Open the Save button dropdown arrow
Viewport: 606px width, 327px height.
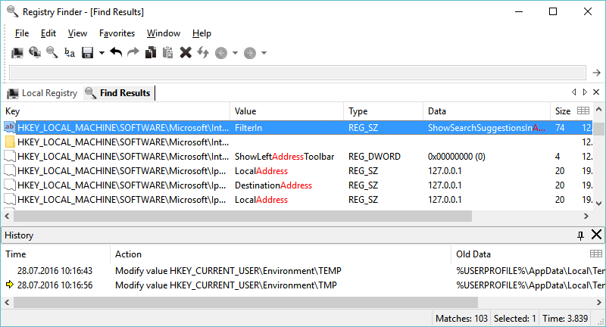tap(102, 53)
